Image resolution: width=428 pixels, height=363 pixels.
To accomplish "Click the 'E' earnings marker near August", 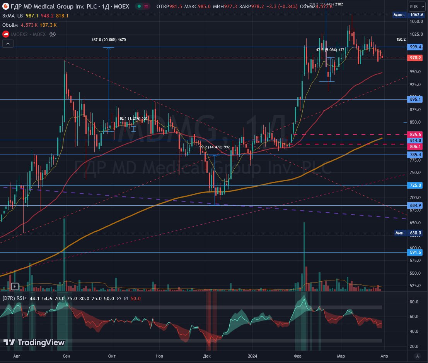I will pyautogui.click(x=15, y=287).
